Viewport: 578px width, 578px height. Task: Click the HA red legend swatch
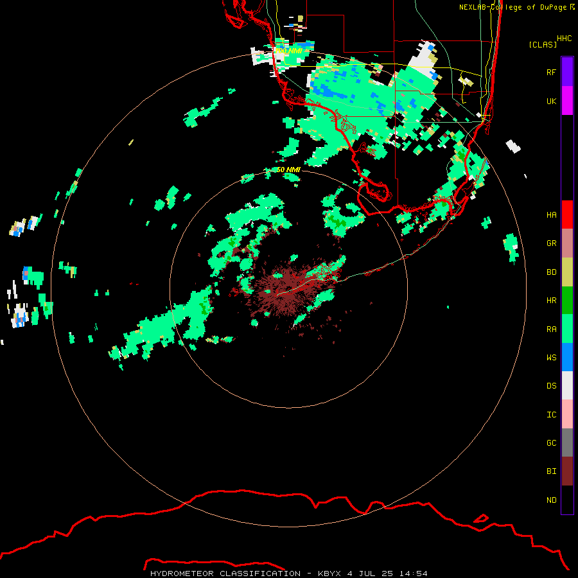pos(567,215)
